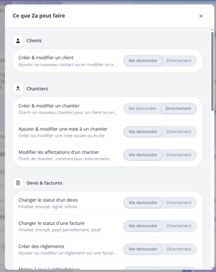Choose Directement for chantier affectations
This screenshot has width=216, height=272.
point(179,155)
